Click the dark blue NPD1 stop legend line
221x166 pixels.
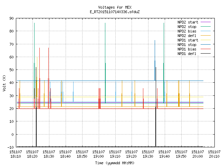[x=205, y=45]
